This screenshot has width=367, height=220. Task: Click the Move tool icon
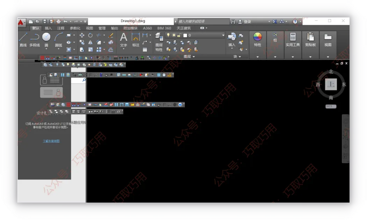pyautogui.click(x=82, y=35)
